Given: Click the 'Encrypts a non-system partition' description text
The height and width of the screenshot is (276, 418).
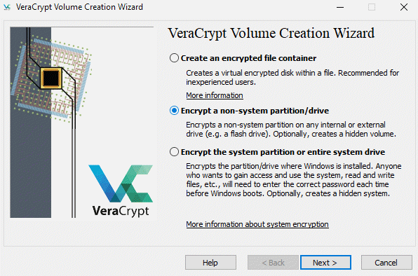Looking at the screenshot, I should click(291, 129).
